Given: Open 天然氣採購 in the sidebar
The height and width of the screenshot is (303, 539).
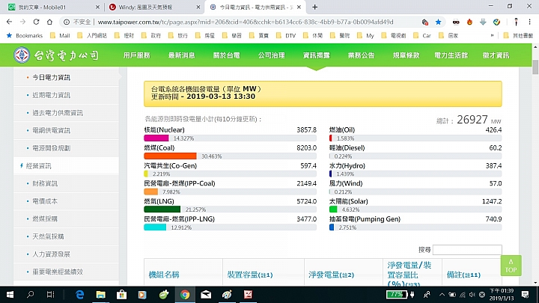Looking at the screenshot, I should (x=48, y=236).
